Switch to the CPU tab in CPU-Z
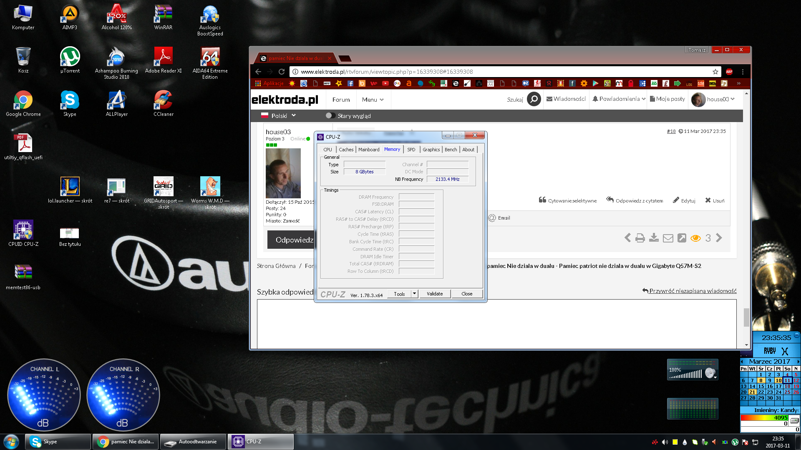Screen dimensions: 801x450 pos(327,150)
